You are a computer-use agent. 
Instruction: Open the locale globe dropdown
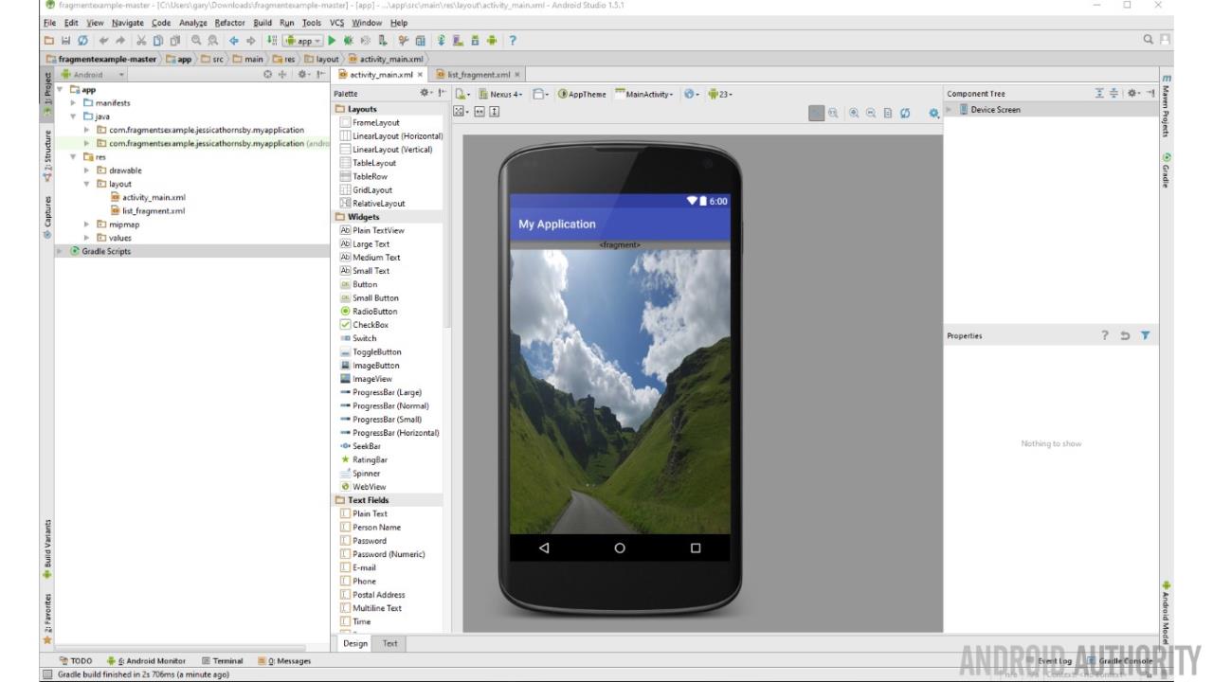(x=691, y=94)
